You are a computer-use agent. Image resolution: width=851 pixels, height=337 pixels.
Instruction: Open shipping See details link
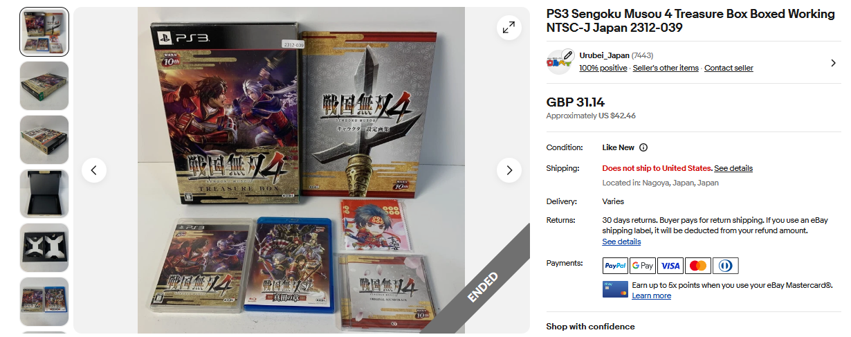(x=733, y=168)
